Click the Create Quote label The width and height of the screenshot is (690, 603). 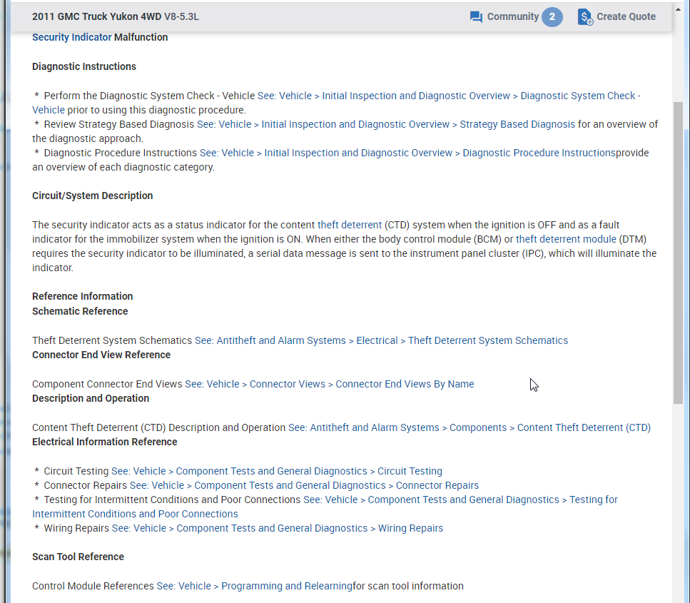click(x=626, y=16)
